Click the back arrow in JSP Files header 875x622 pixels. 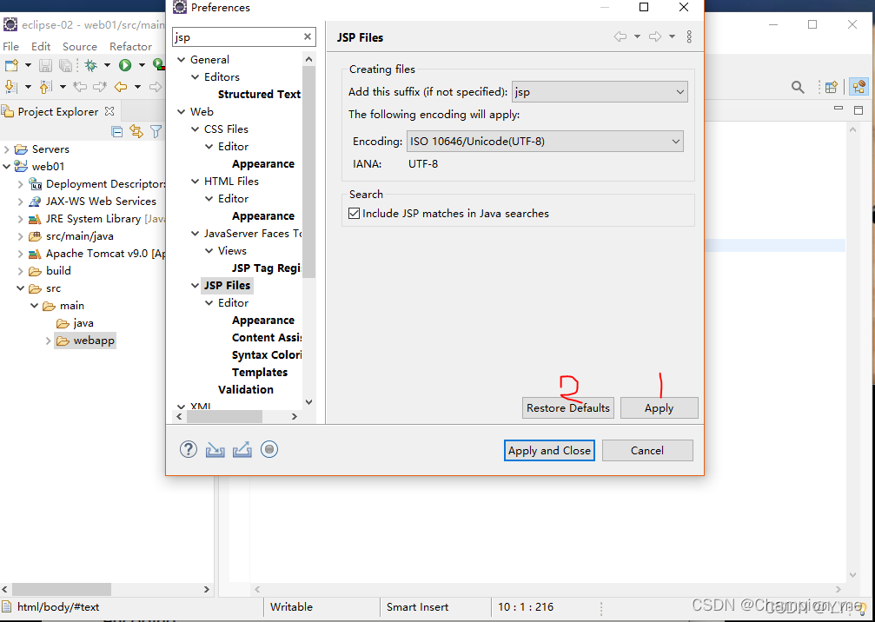(x=620, y=36)
